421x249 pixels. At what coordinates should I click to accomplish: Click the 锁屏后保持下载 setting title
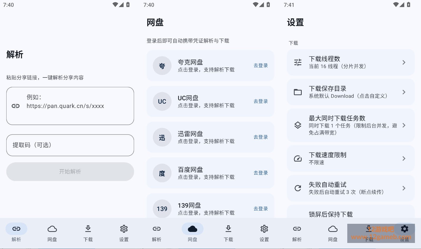(331, 214)
